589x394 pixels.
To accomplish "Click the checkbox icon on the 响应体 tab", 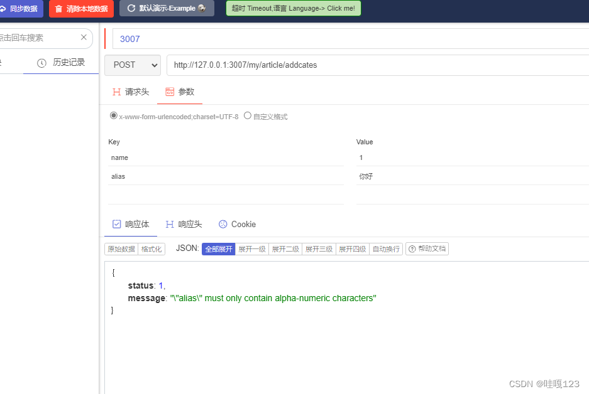I will [x=116, y=224].
